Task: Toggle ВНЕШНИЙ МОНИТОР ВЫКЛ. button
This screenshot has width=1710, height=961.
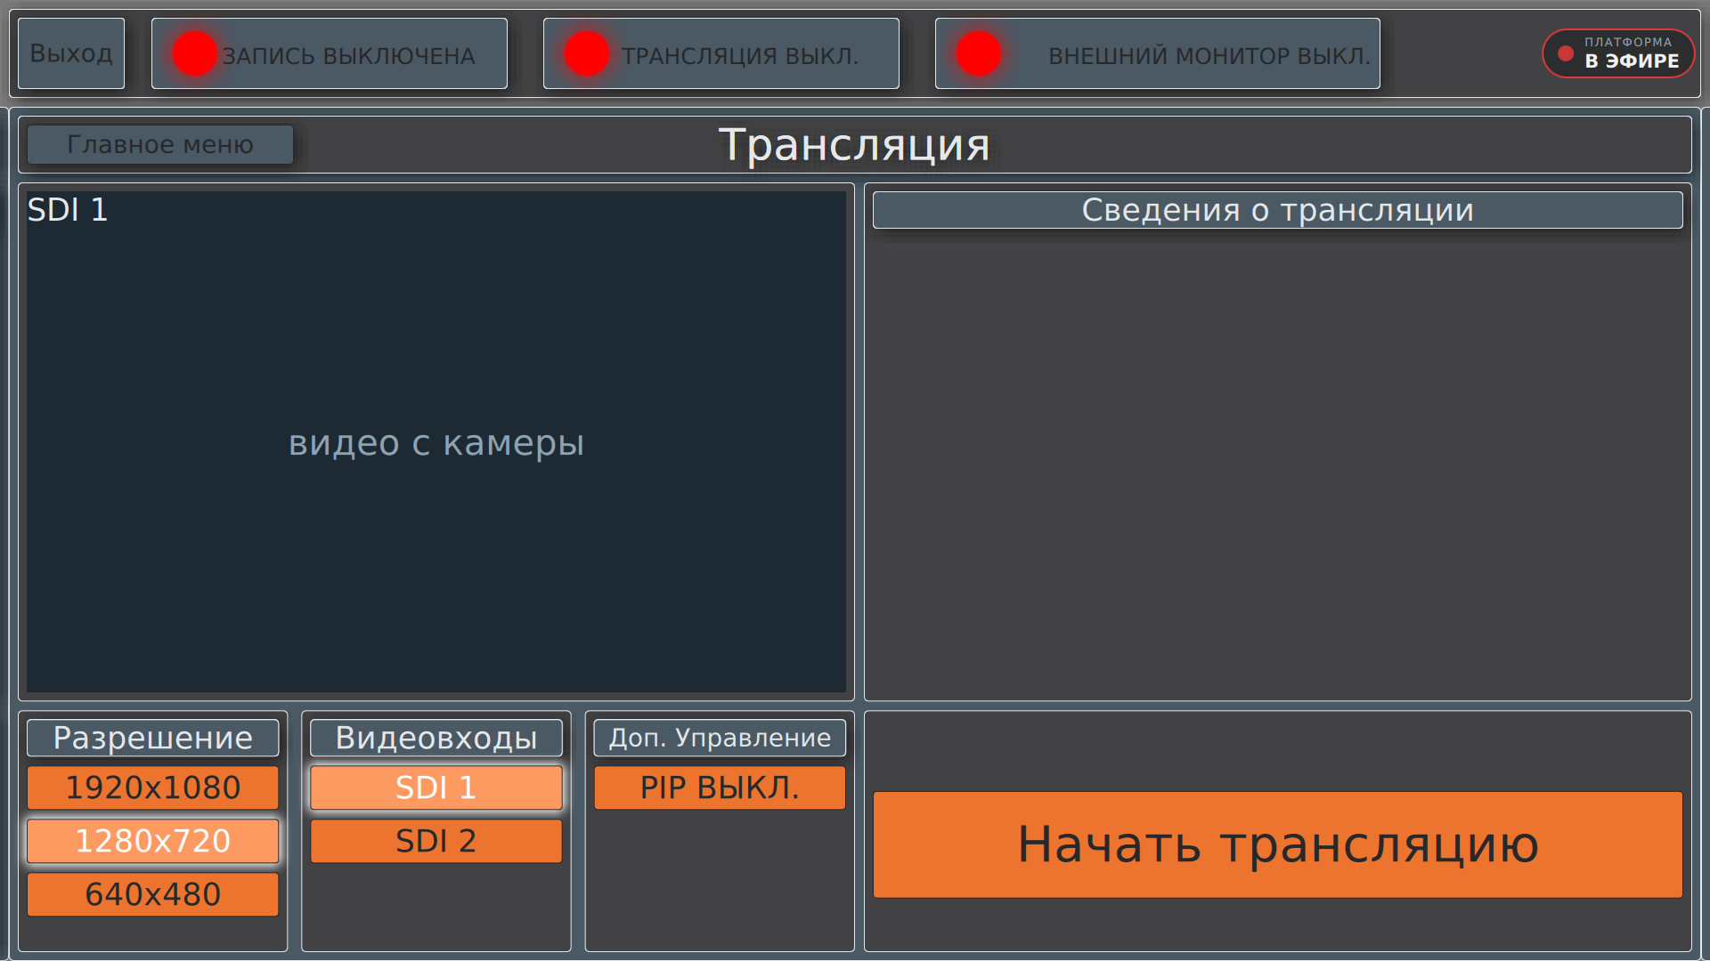Action: click(1158, 53)
